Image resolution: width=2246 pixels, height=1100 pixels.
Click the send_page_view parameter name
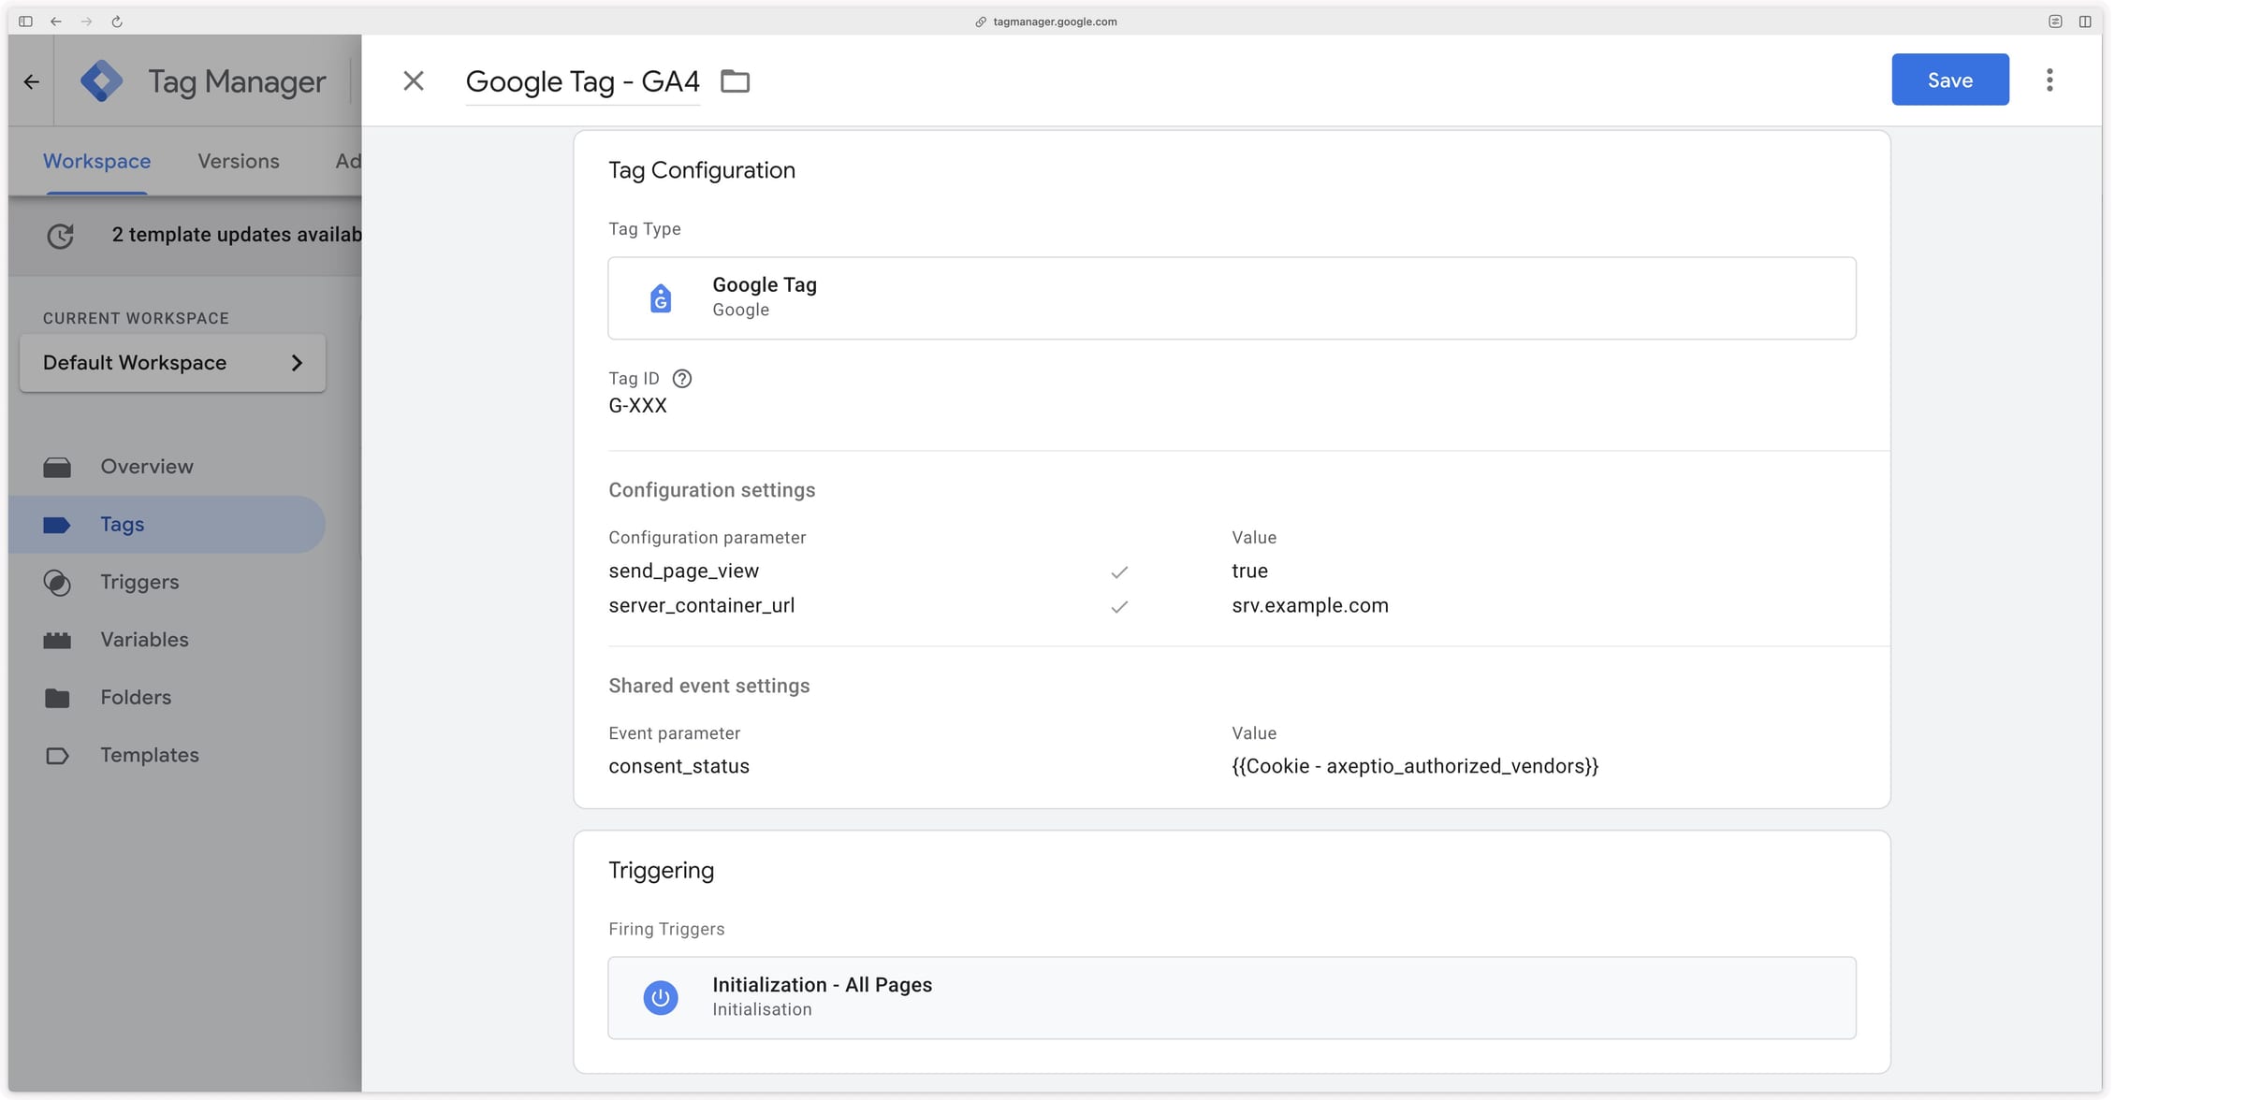683,571
